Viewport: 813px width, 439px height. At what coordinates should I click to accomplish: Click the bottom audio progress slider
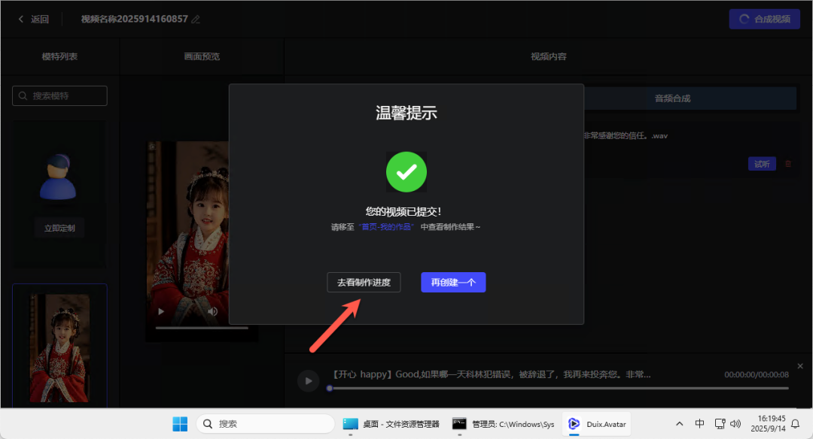pyautogui.click(x=557, y=388)
